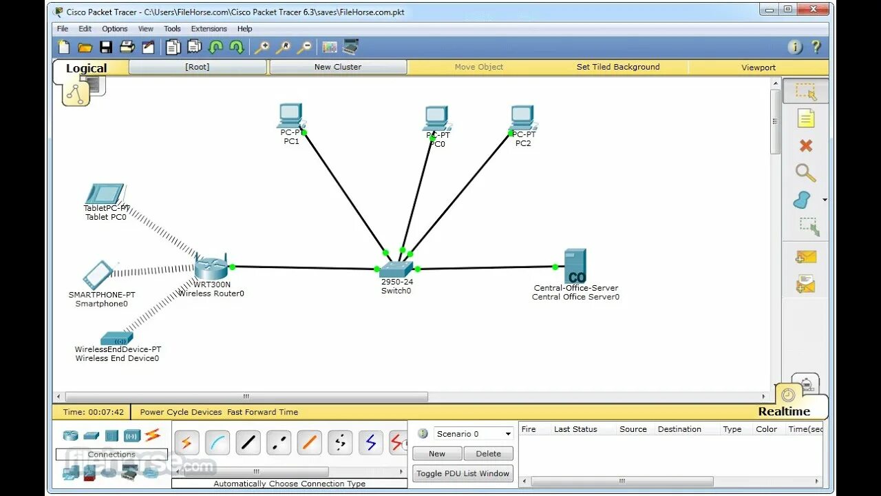Select Switches device category
The image size is (881, 496).
(x=91, y=435)
